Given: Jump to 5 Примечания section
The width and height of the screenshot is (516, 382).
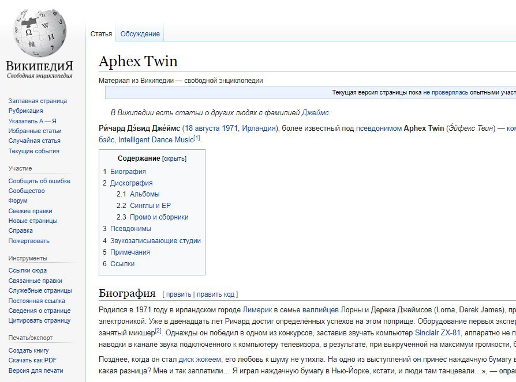Looking at the screenshot, I should (126, 252).
